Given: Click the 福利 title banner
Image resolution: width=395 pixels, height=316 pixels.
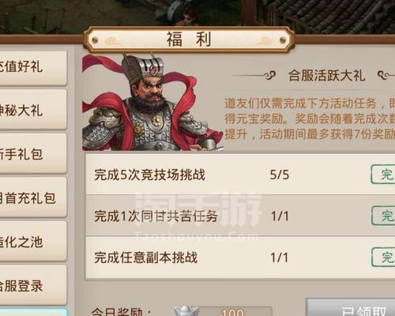Looking at the screenshot, I should tap(189, 39).
